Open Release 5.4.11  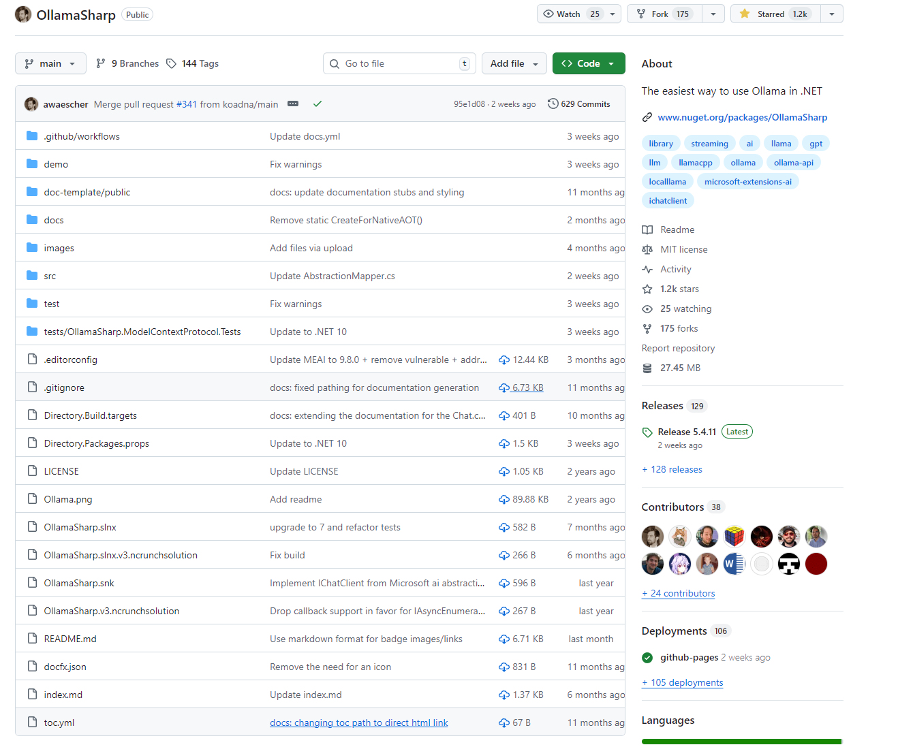click(687, 432)
